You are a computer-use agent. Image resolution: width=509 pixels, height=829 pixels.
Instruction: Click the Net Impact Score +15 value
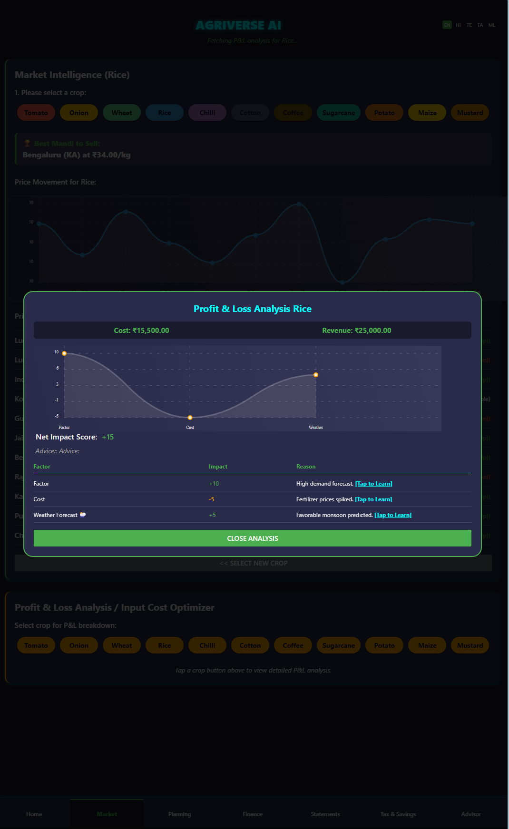108,437
